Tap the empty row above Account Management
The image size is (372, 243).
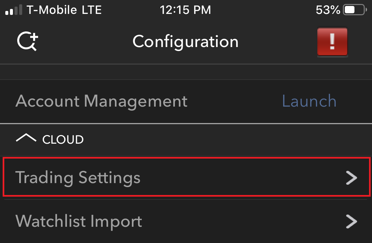186,72
